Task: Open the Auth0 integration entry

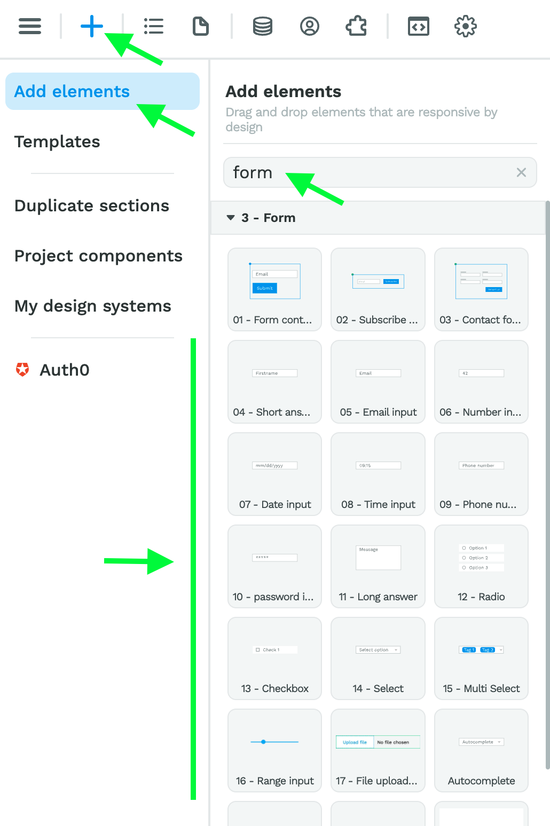Action: pos(52,370)
